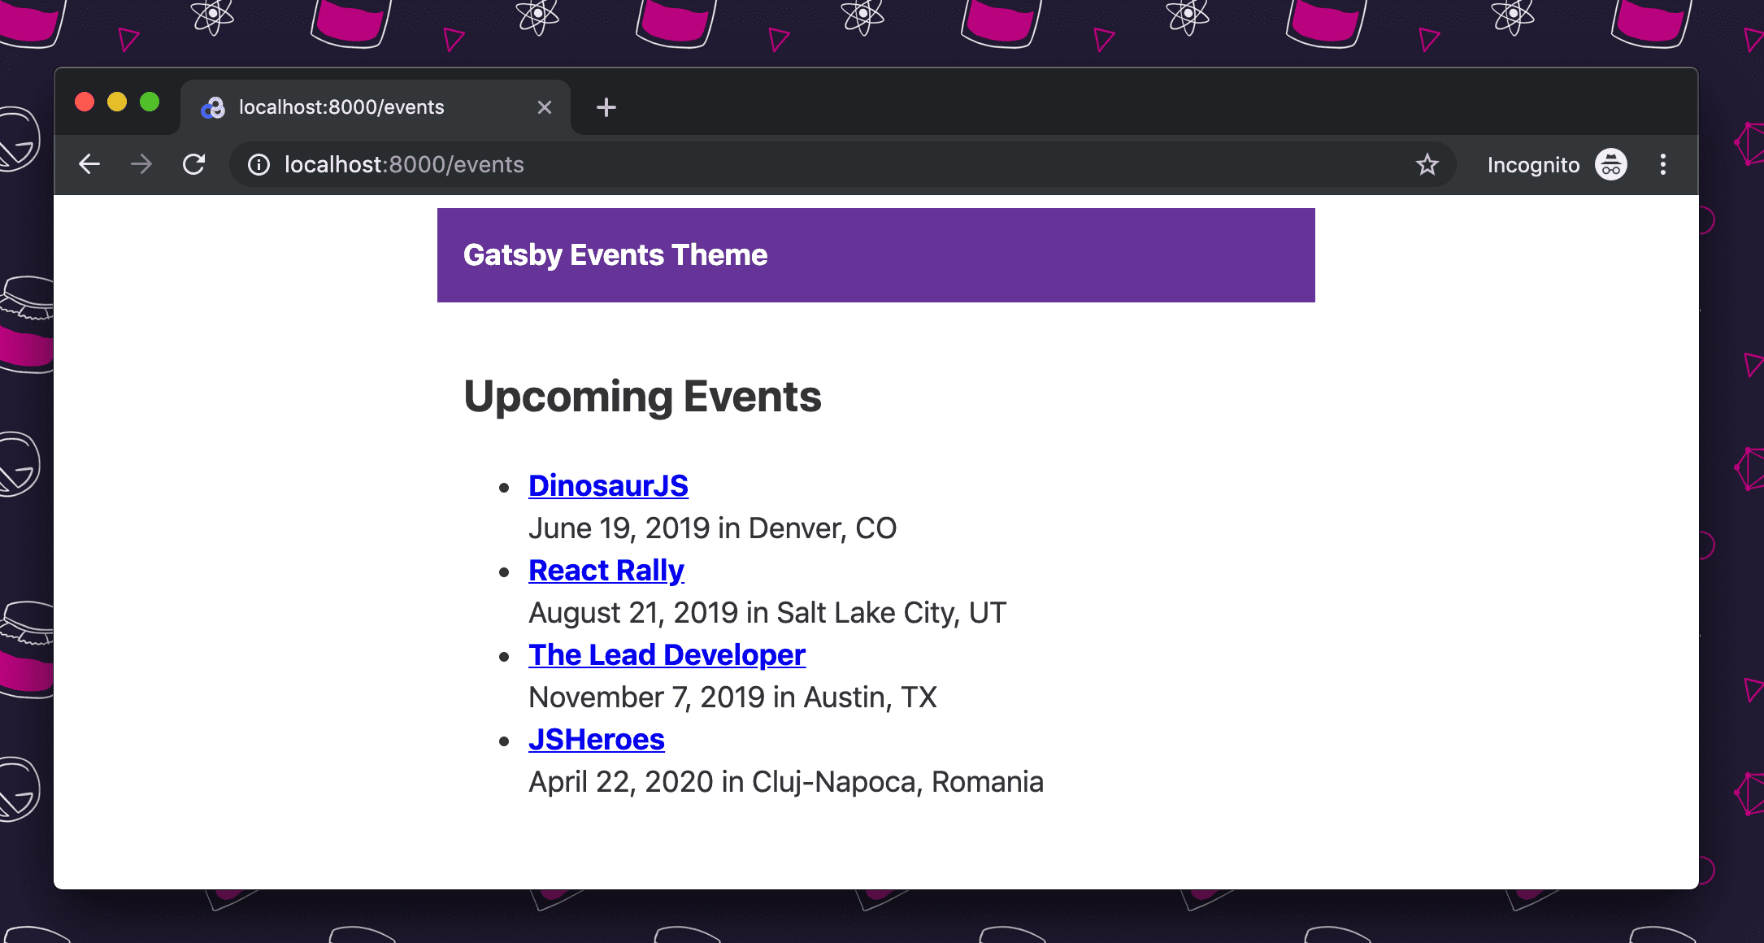This screenshot has height=943, width=1764.
Task: Open the DinosaurJS event link
Action: (608, 485)
